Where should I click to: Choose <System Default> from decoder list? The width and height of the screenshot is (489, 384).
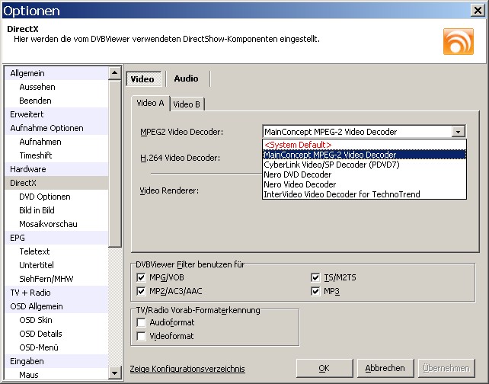[x=364, y=145]
